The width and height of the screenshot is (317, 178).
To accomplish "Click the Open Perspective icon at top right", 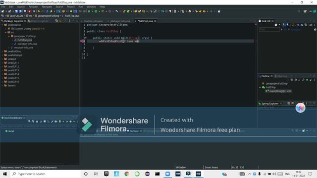I will click(305, 11).
